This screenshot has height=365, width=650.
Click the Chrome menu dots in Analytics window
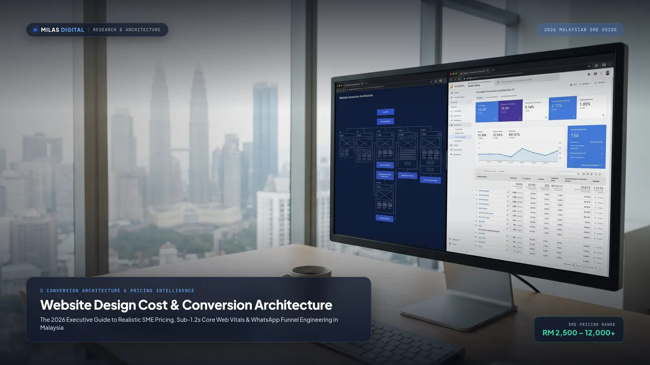click(x=610, y=64)
